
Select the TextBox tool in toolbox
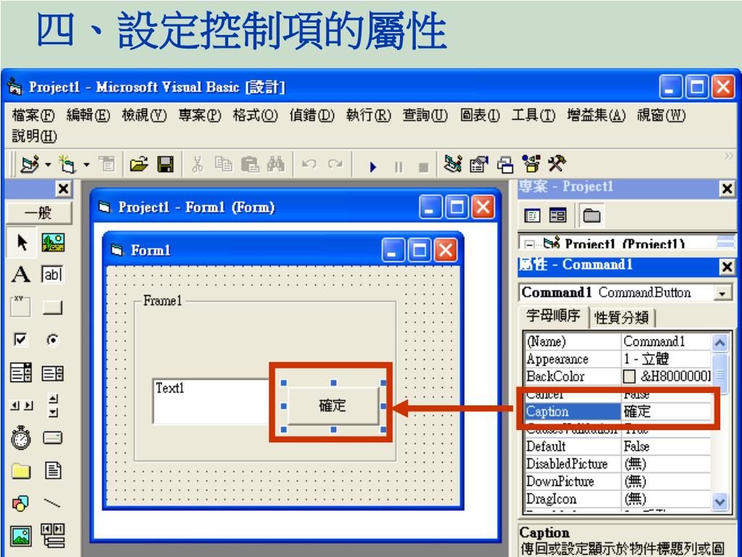coord(52,274)
